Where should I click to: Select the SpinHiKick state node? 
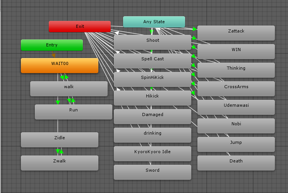click(x=153, y=79)
